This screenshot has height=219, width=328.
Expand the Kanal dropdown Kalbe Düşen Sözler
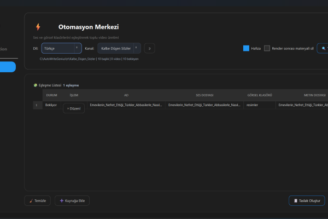(x=119, y=48)
